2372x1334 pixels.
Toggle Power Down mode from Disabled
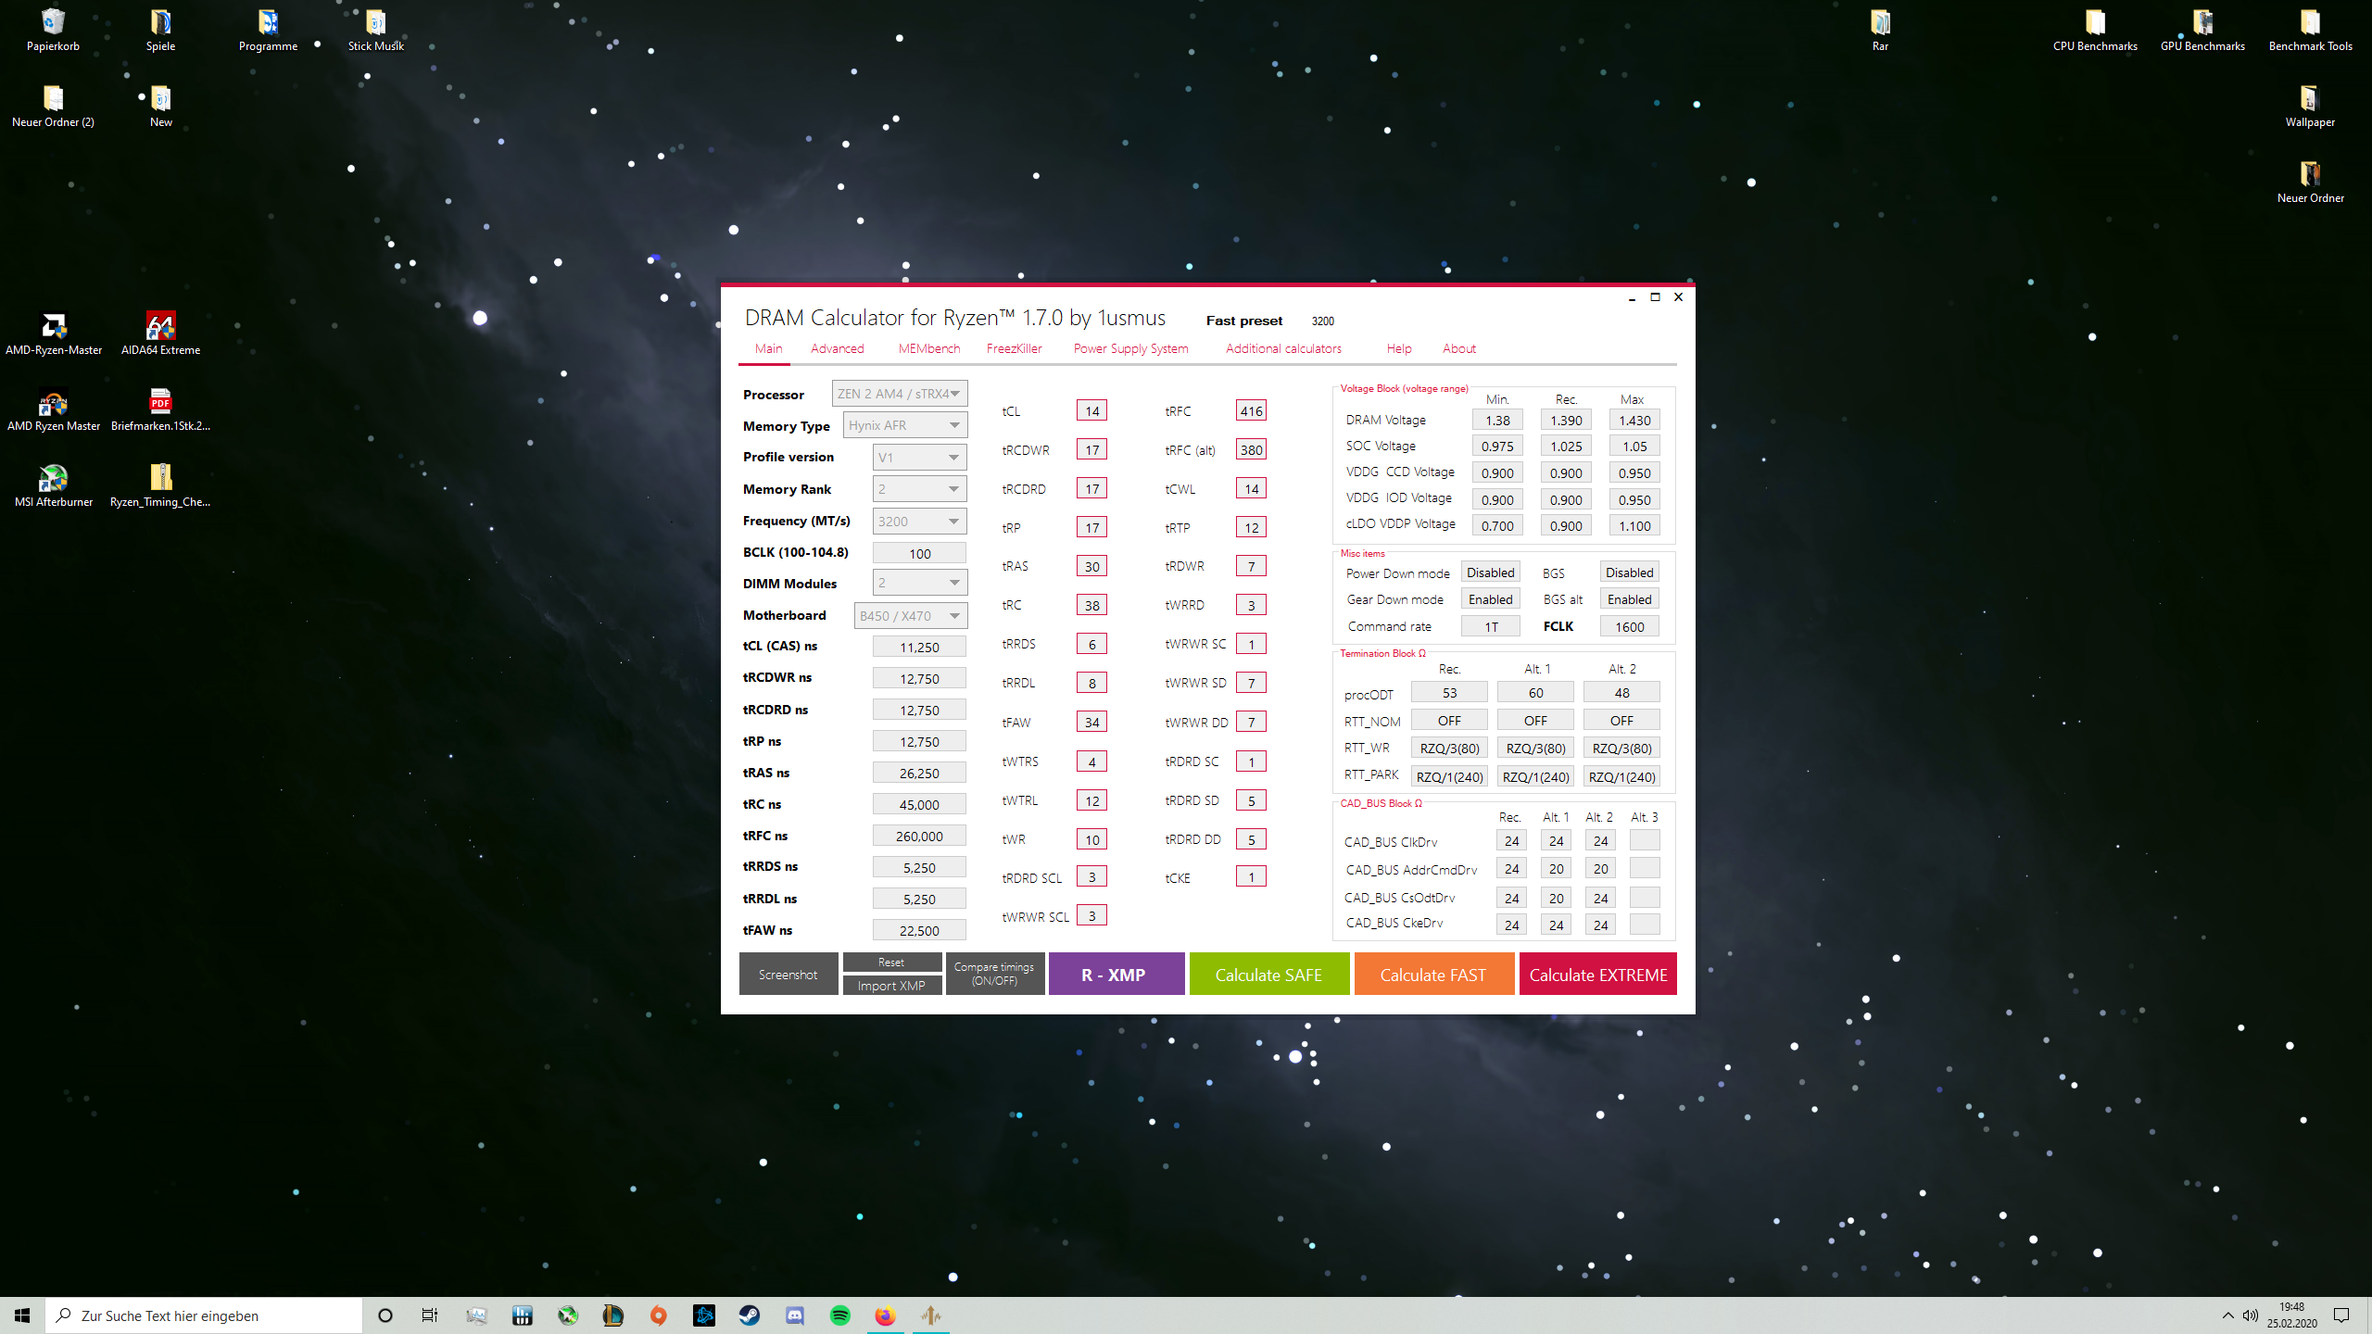pos(1490,572)
